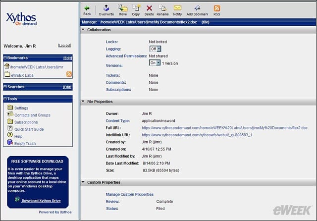Open the Help link in Tools
This screenshot has height=221, width=317.
[18, 136]
